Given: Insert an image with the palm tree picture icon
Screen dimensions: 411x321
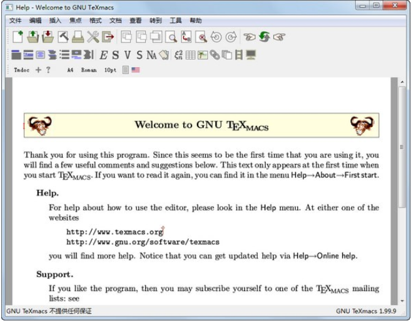Looking at the screenshot, I should (x=203, y=55).
